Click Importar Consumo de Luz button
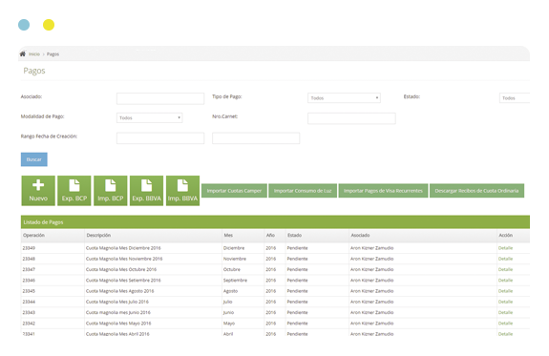 303,191
